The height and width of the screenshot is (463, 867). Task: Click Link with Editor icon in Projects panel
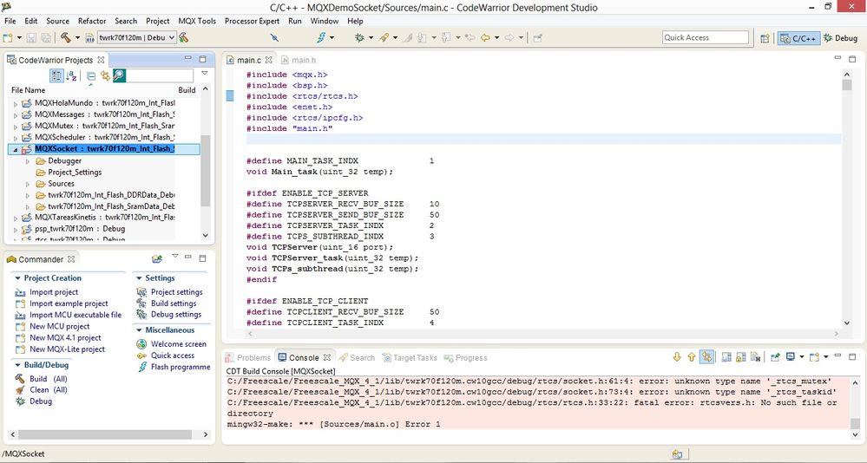[105, 76]
